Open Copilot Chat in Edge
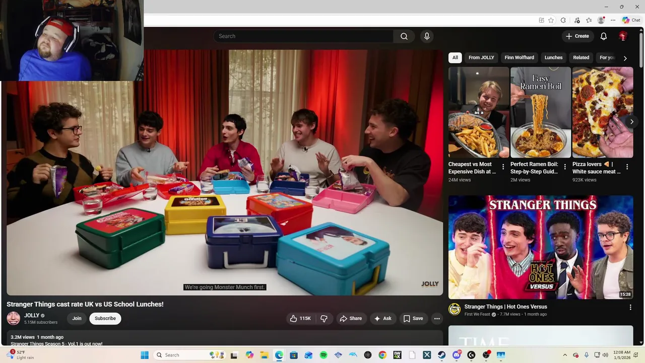 pyautogui.click(x=631, y=20)
